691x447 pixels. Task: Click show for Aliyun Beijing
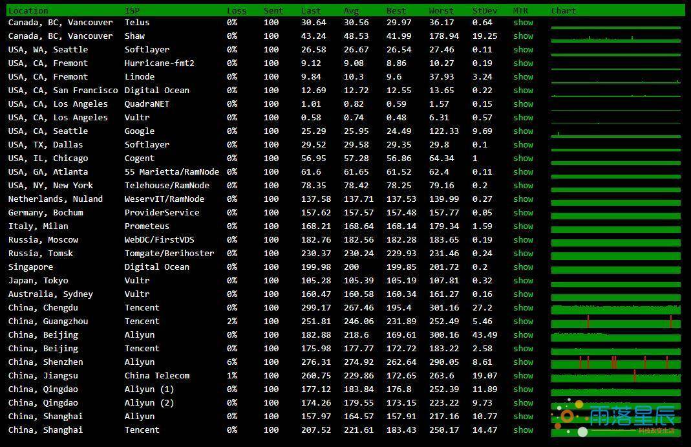click(523, 334)
